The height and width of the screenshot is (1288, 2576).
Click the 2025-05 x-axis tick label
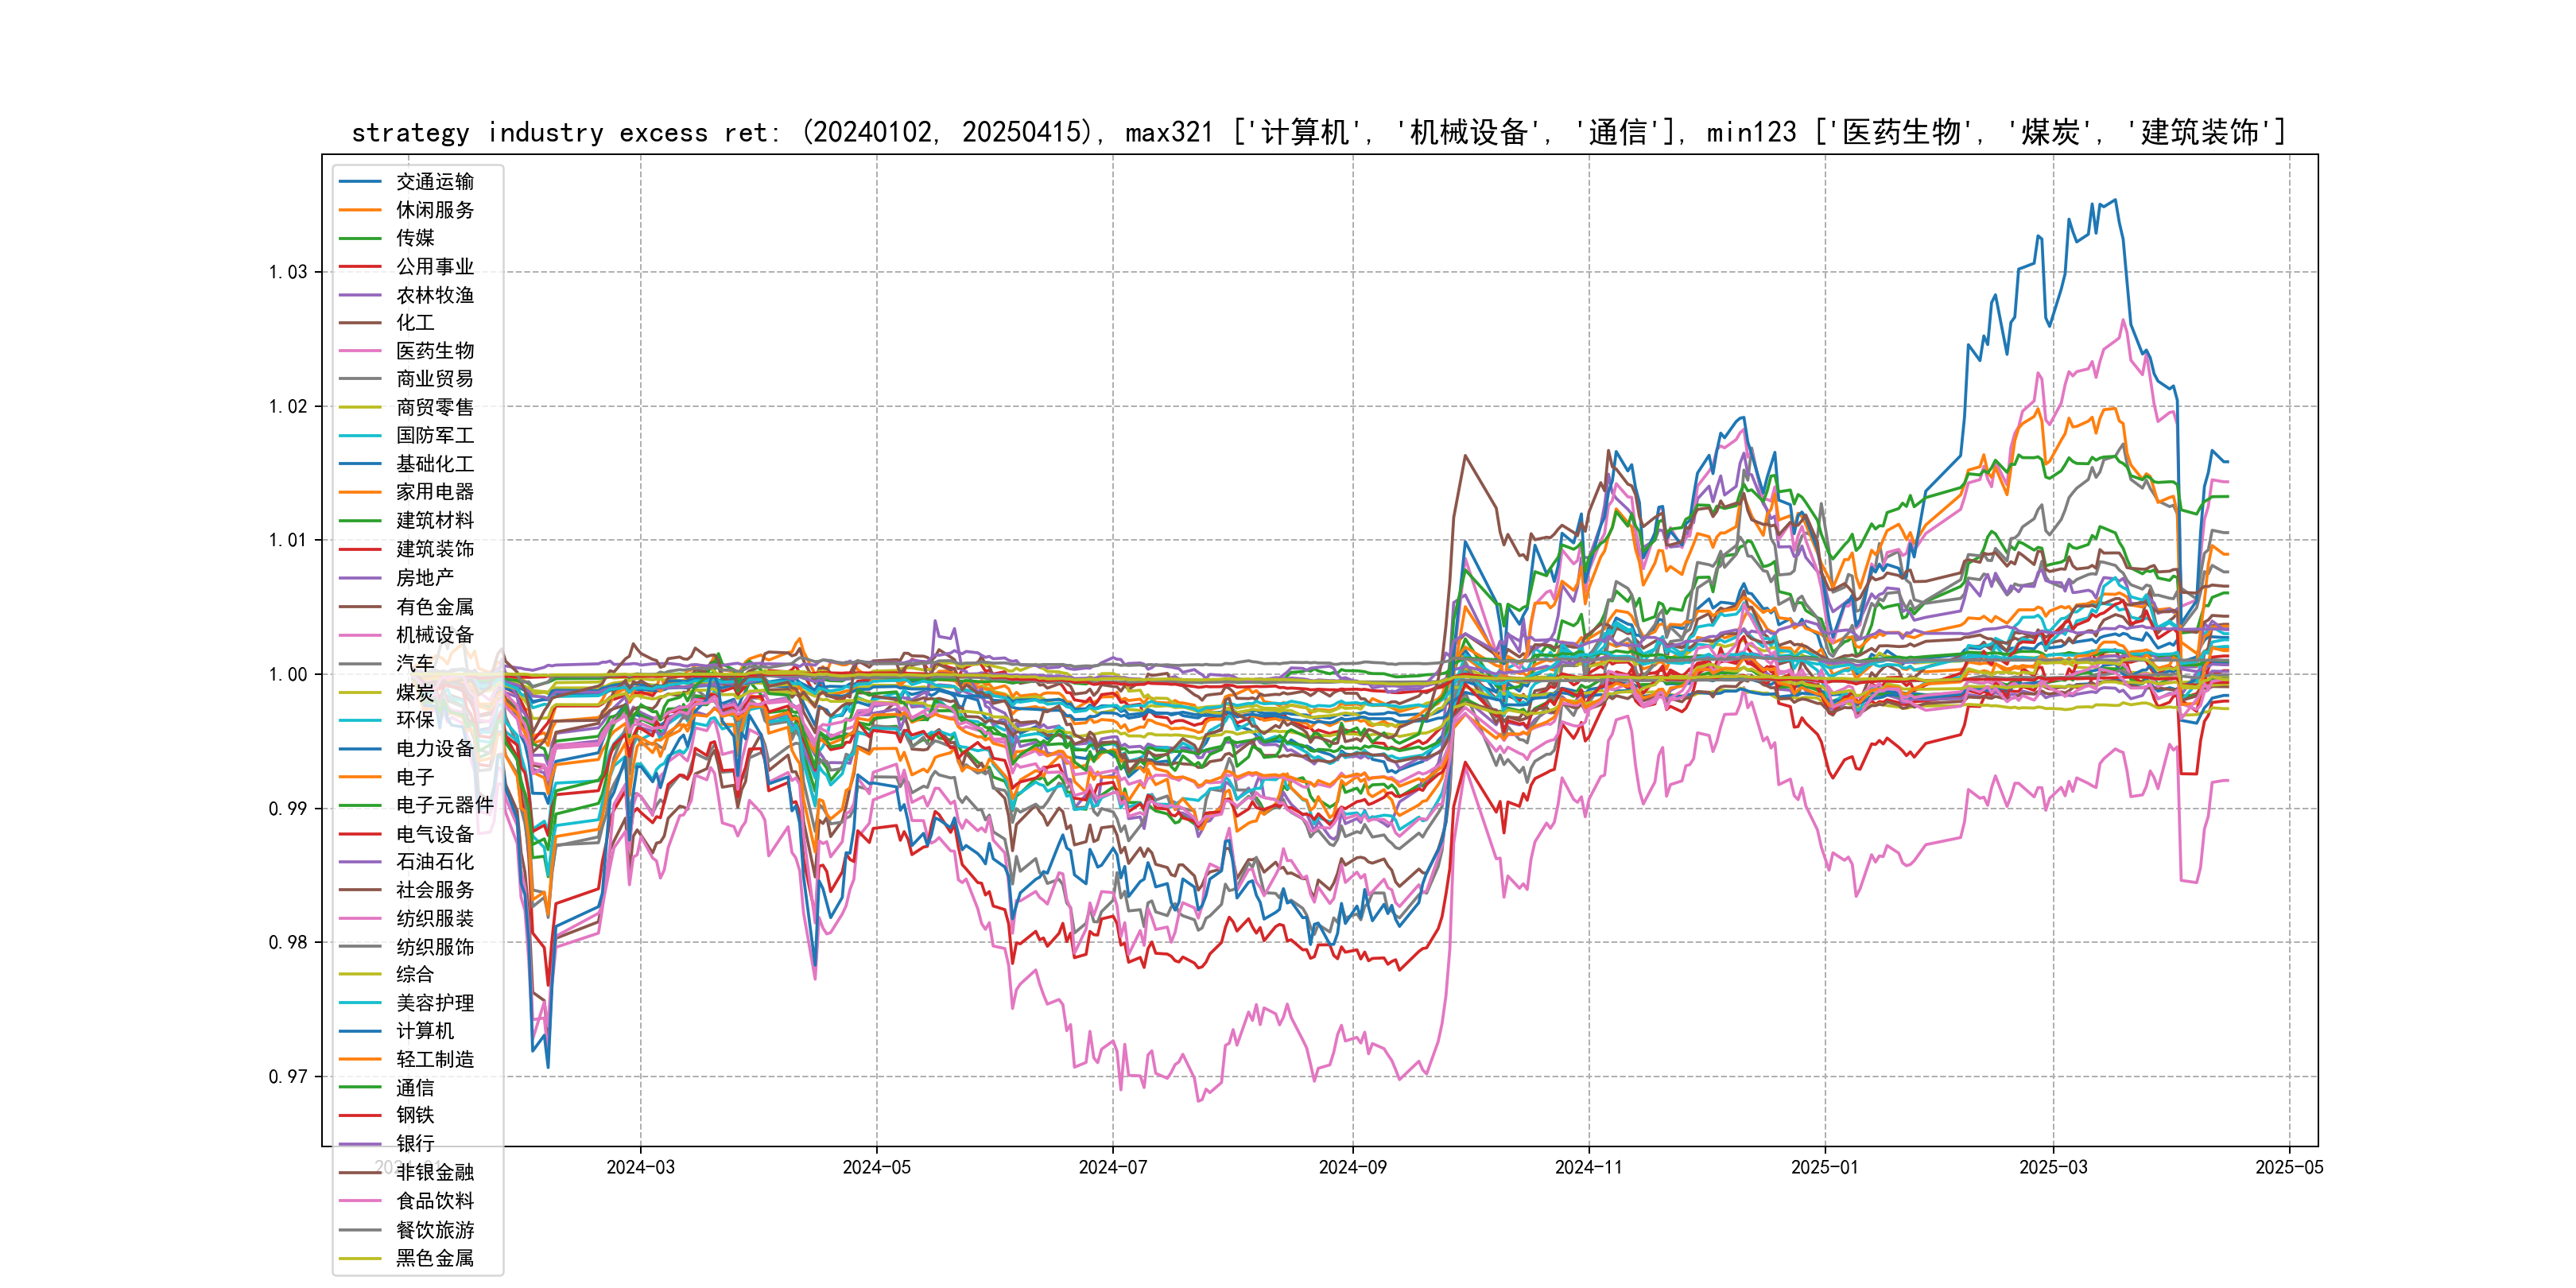click(x=2289, y=1167)
